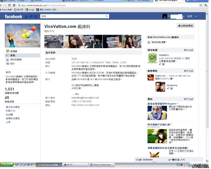Click the 45 talking-about count

7,98
